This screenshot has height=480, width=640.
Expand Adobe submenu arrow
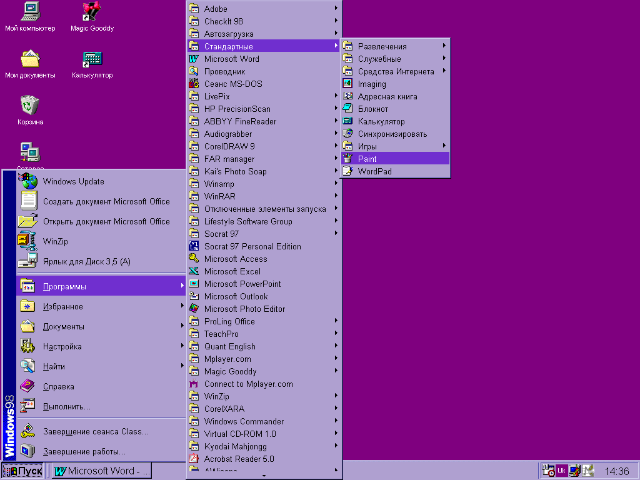(x=336, y=8)
